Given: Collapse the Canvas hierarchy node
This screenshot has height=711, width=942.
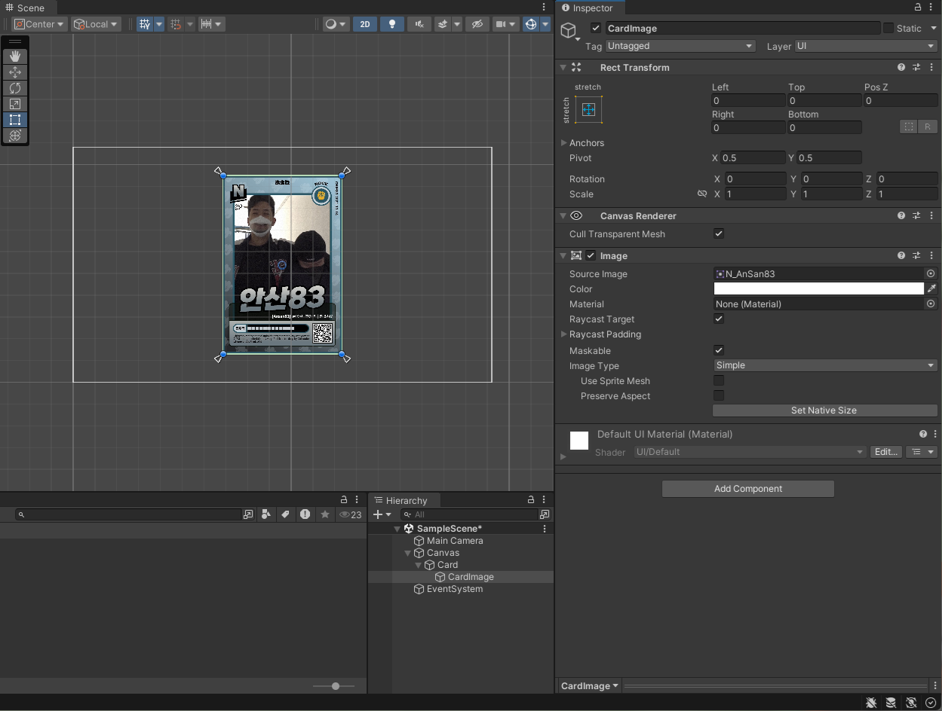Looking at the screenshot, I should tap(409, 553).
